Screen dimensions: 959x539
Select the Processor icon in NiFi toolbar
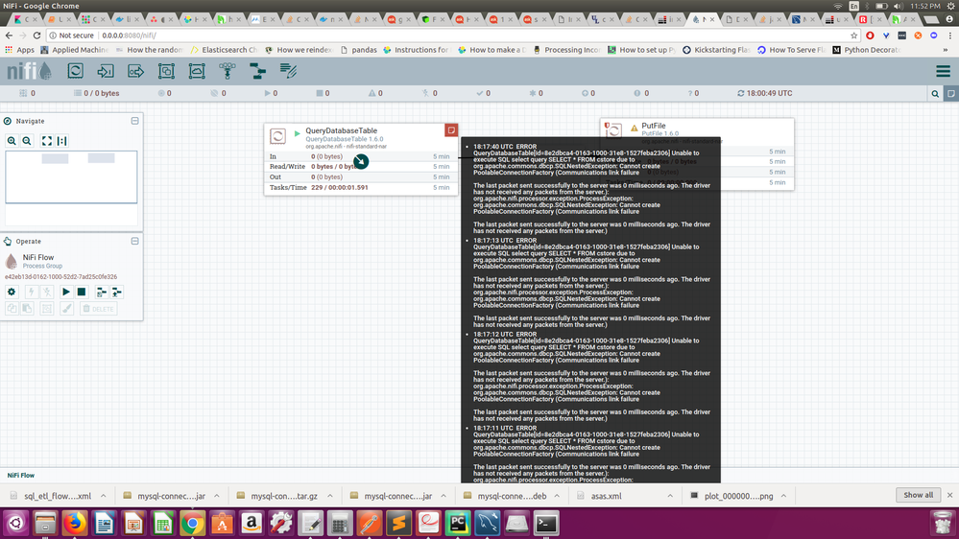75,71
